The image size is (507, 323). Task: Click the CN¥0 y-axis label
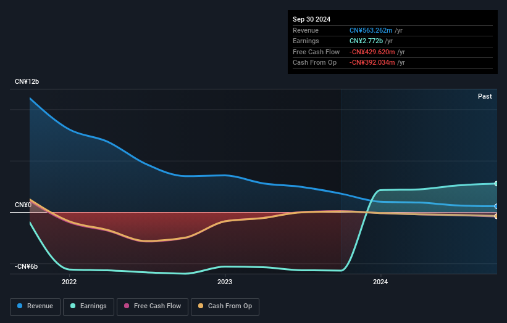(x=23, y=205)
